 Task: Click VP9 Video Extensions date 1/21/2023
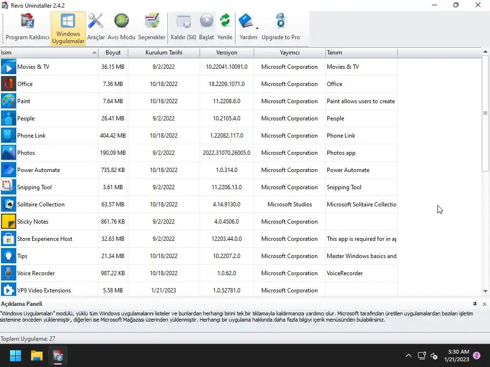[x=164, y=290]
